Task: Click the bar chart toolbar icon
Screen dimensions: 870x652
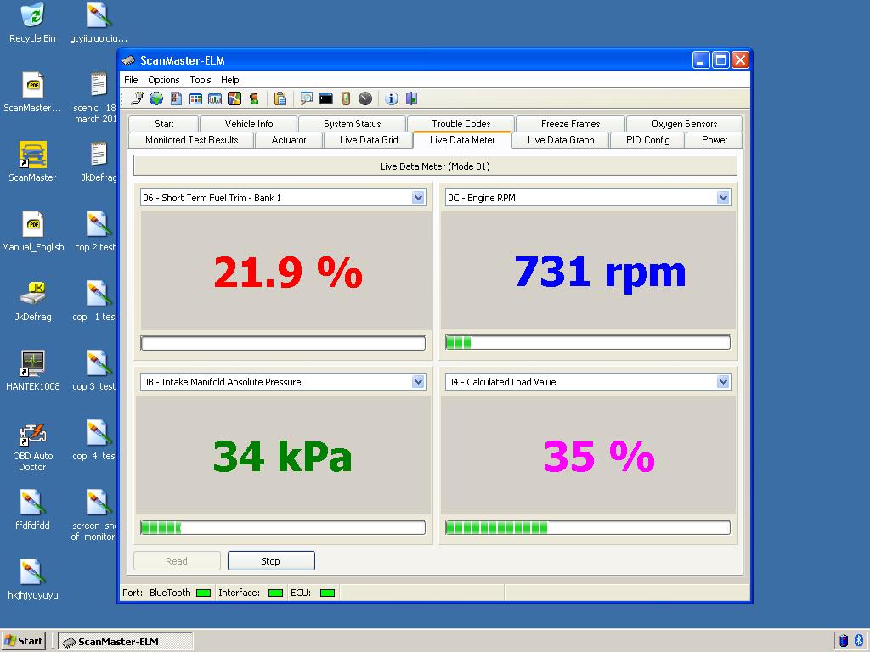Action: click(x=215, y=98)
